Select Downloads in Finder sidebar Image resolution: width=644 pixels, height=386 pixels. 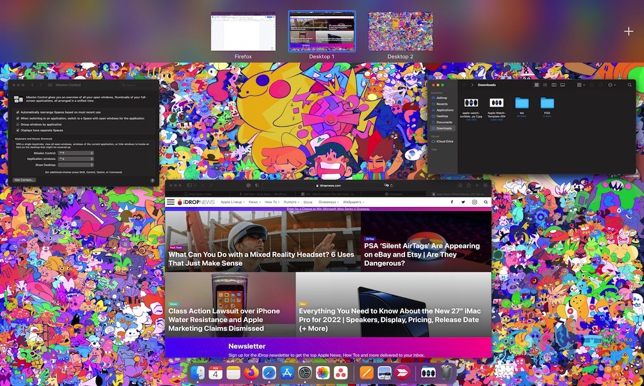tap(443, 129)
